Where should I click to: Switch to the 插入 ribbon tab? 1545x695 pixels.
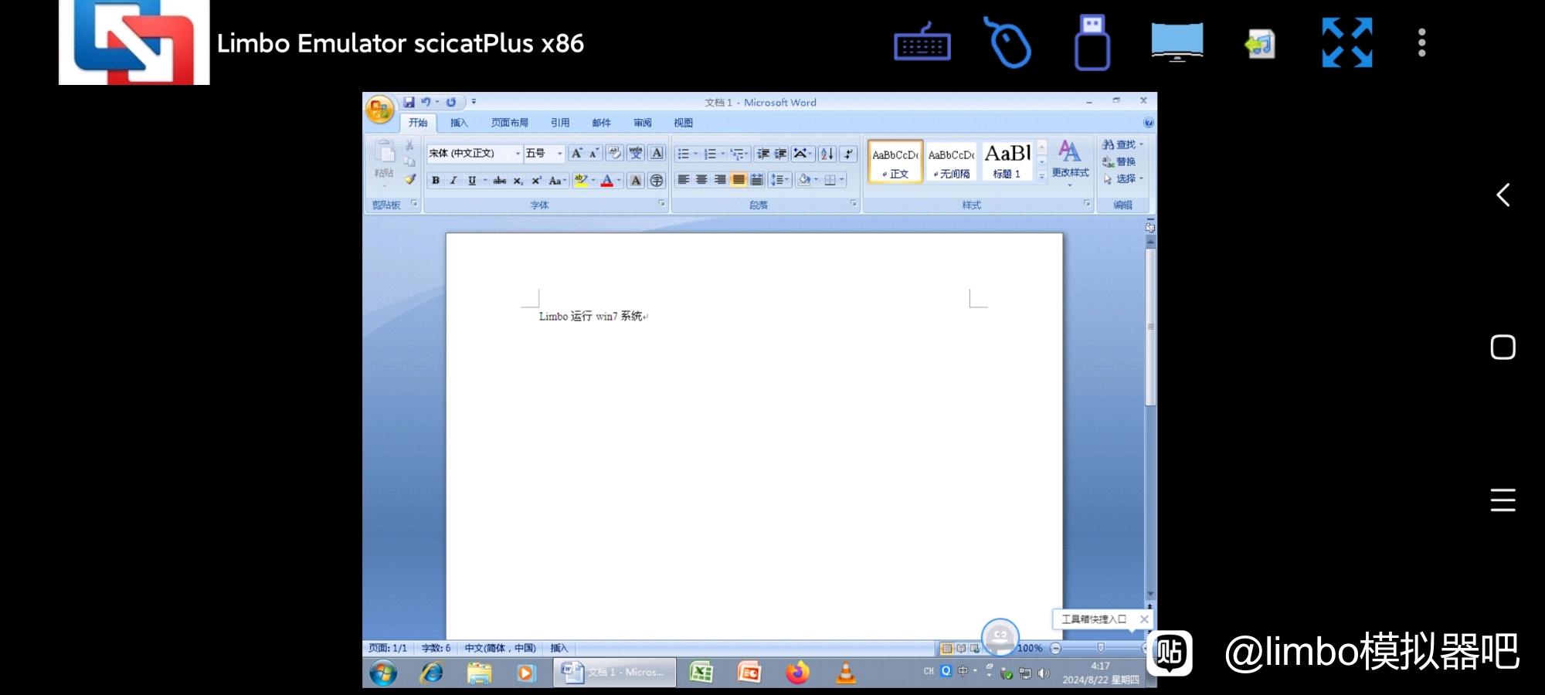point(459,123)
